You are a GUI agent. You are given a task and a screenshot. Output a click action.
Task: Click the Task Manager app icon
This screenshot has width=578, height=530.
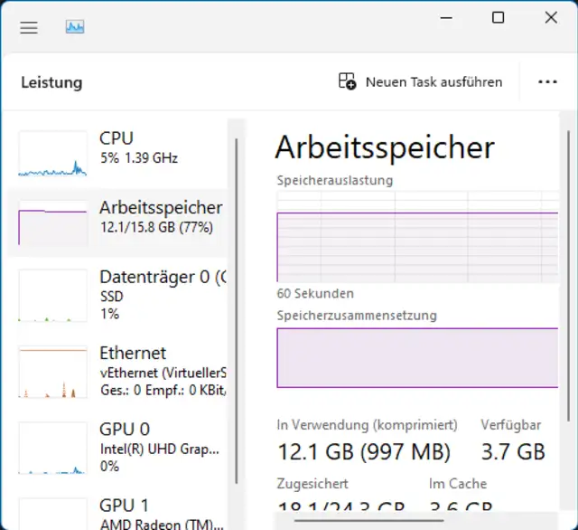[x=75, y=27]
